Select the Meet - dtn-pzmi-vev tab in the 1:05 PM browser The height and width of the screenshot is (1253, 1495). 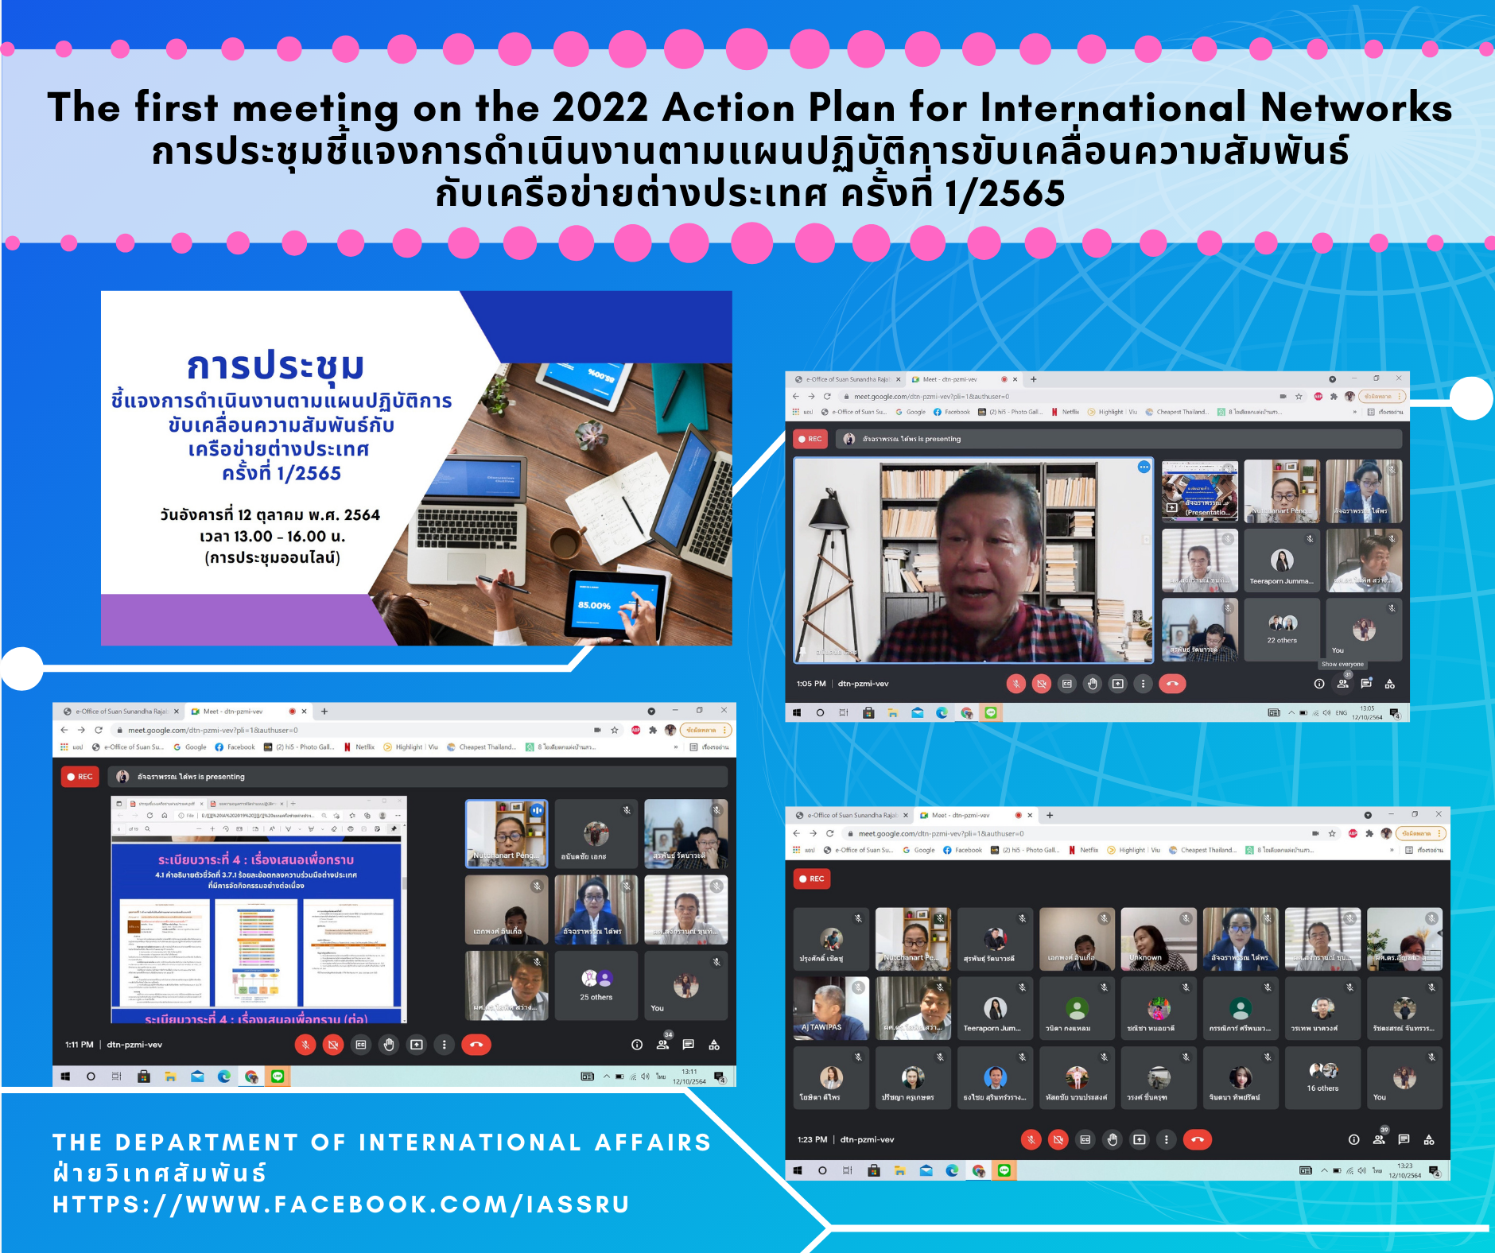pos(950,379)
